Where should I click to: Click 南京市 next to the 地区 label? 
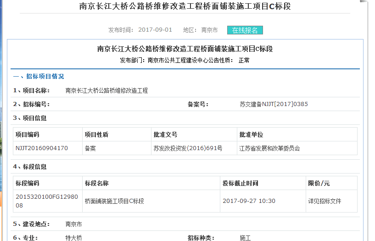209,30
